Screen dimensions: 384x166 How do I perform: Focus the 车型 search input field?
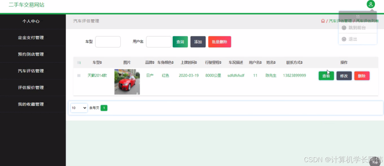tap(108, 42)
